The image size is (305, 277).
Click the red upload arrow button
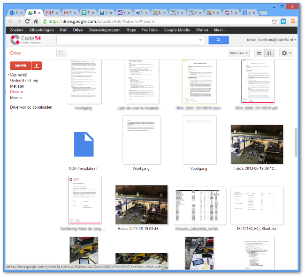[37, 66]
